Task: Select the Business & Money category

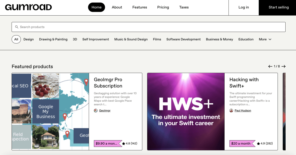Action: (x=219, y=39)
